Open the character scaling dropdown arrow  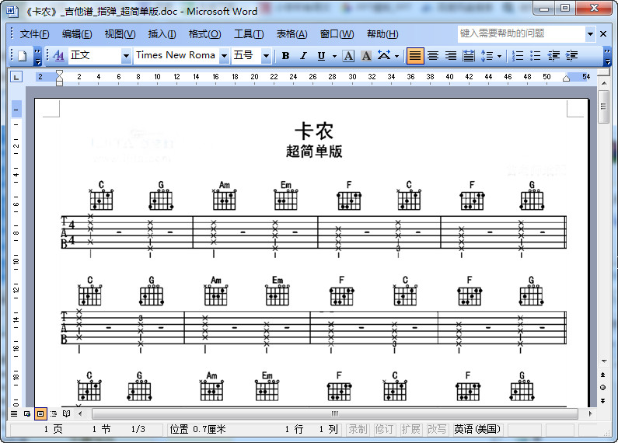point(396,56)
